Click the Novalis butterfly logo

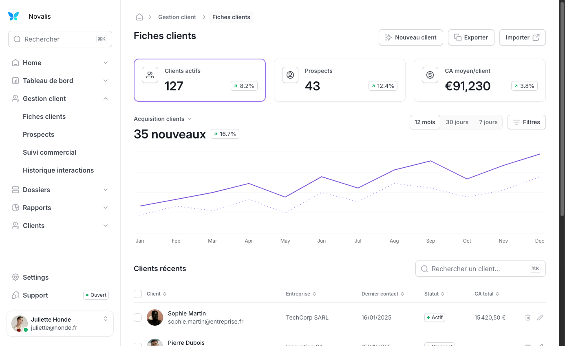pyautogui.click(x=13, y=16)
